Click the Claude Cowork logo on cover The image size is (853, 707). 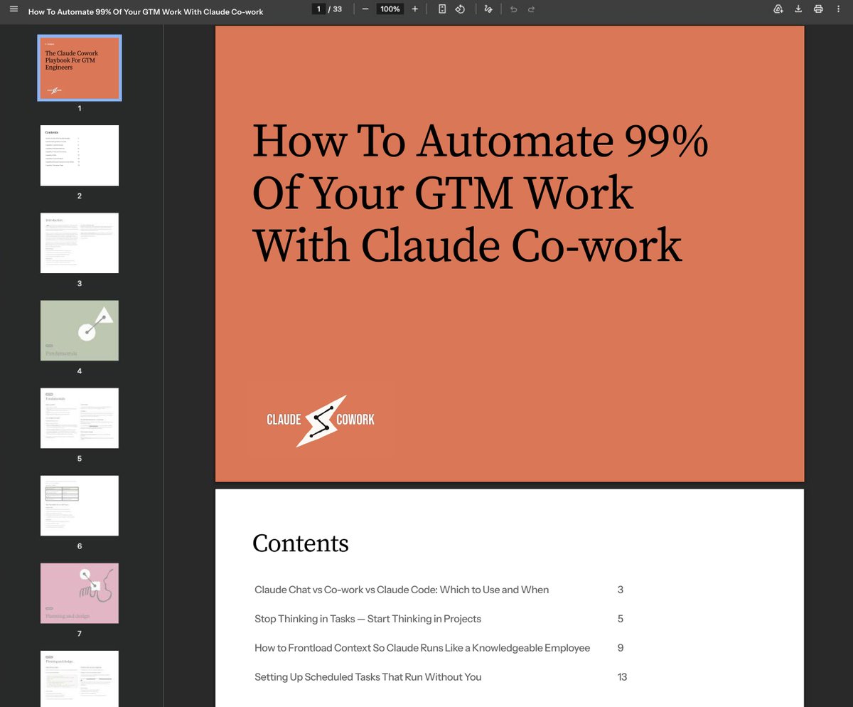point(321,420)
